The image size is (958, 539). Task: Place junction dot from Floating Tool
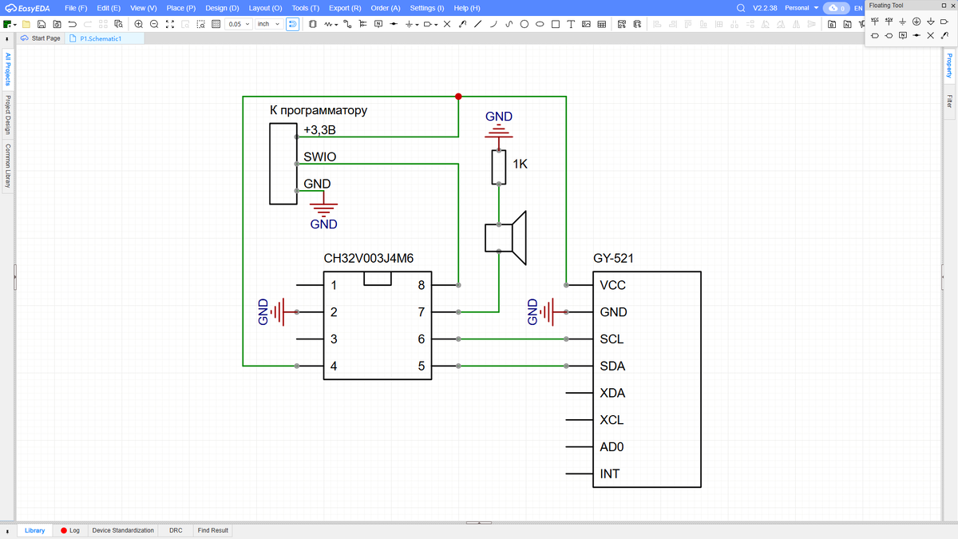[916, 36]
